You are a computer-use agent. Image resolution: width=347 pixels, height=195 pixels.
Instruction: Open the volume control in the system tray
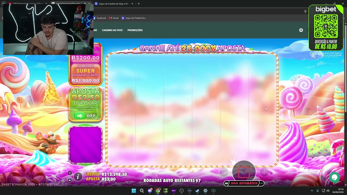click(x=328, y=191)
